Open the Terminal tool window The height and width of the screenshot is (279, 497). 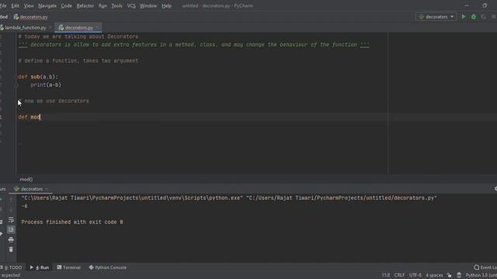pos(69,267)
